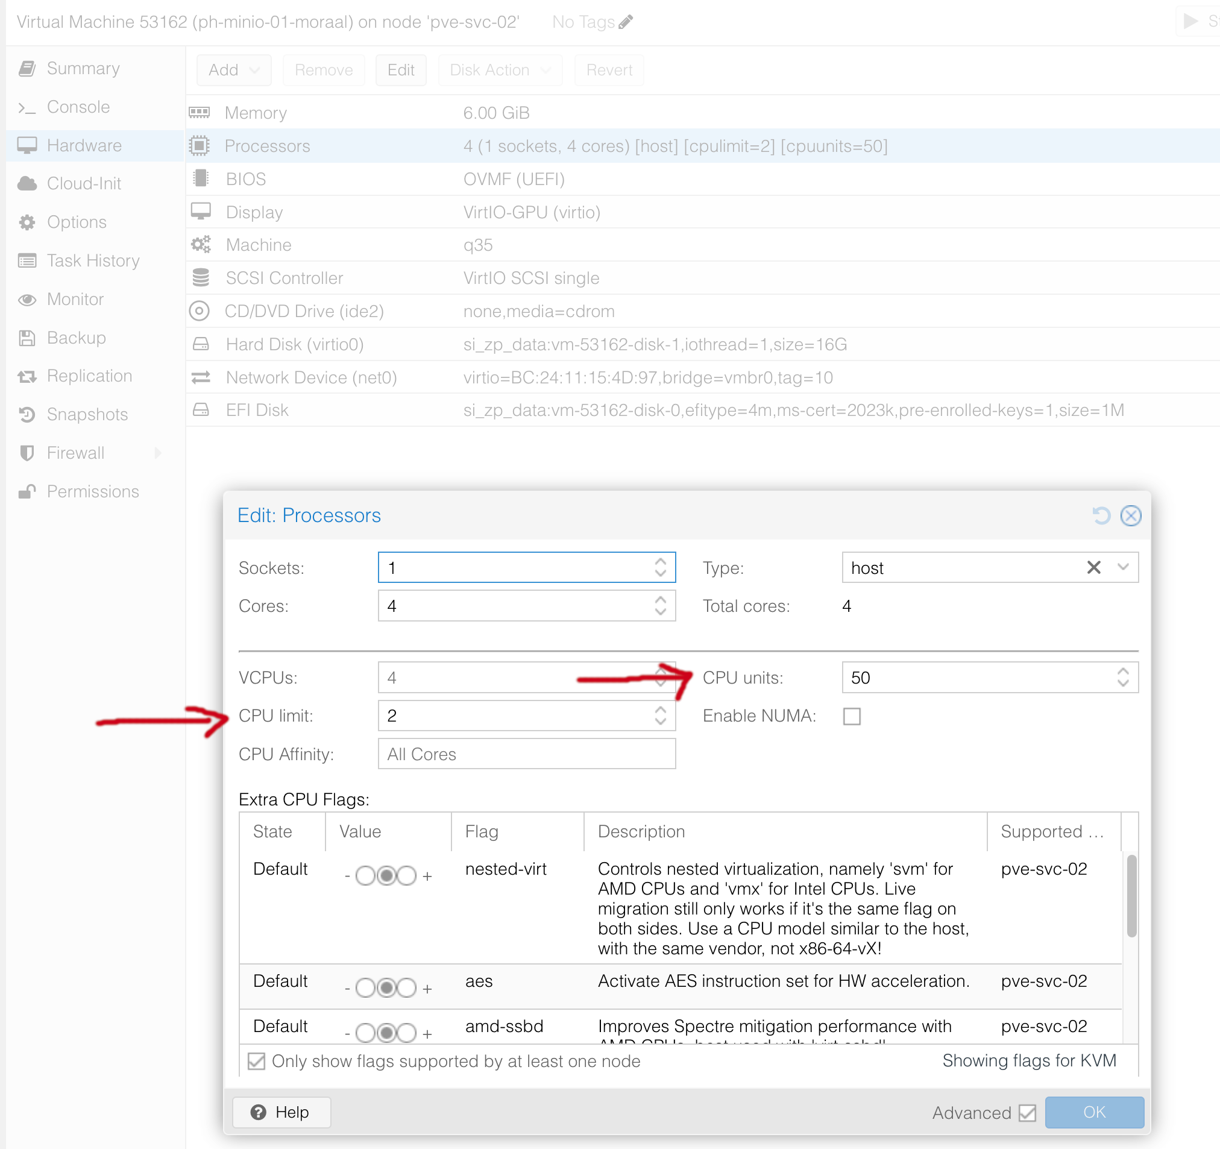This screenshot has height=1149, width=1220.
Task: Click the pencil icon to edit tags
Action: click(625, 22)
